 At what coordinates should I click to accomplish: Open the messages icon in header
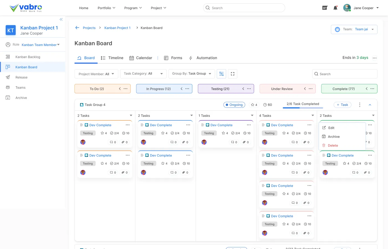click(325, 8)
